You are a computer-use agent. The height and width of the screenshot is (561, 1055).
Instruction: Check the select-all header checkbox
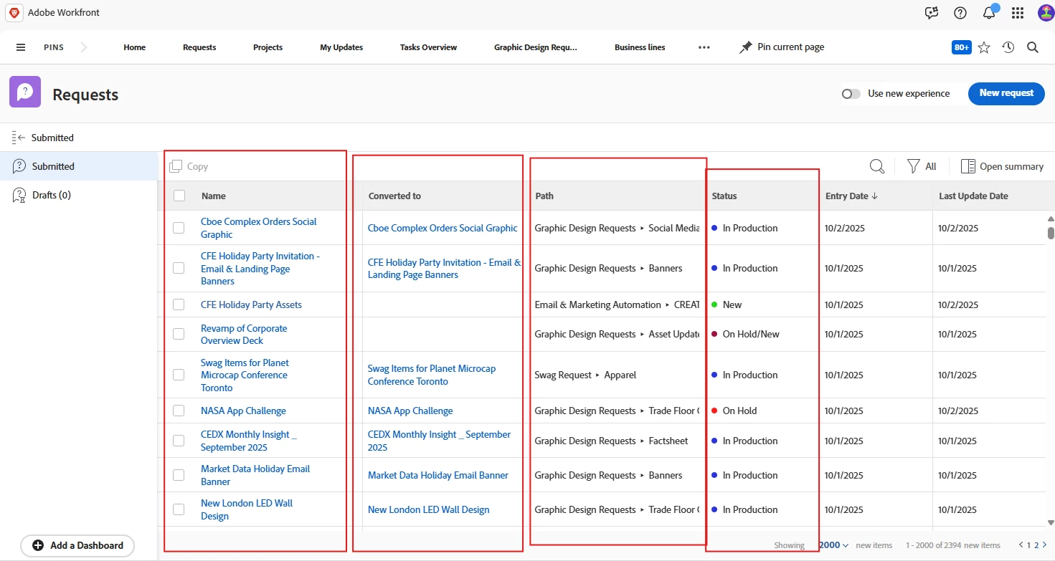179,196
